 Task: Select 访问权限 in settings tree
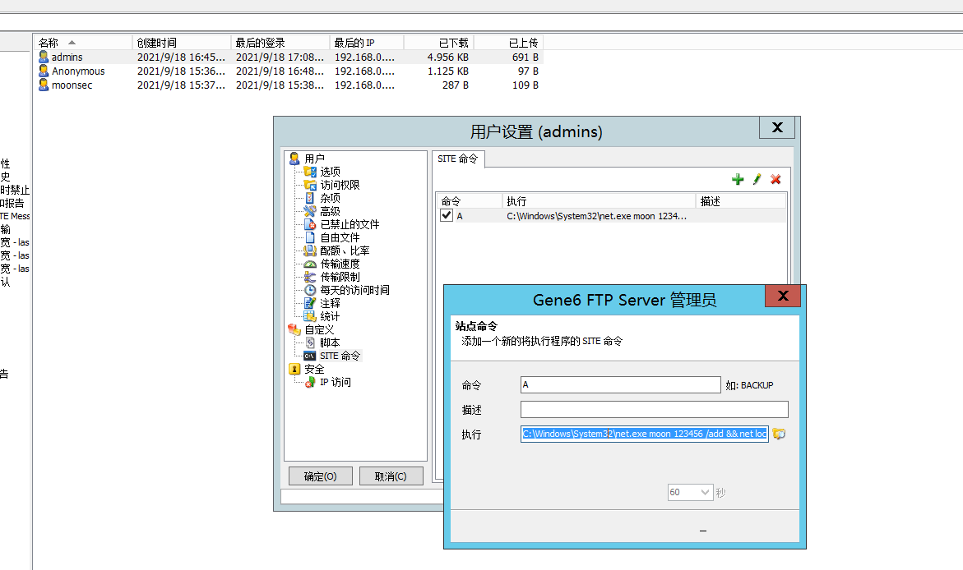point(340,185)
